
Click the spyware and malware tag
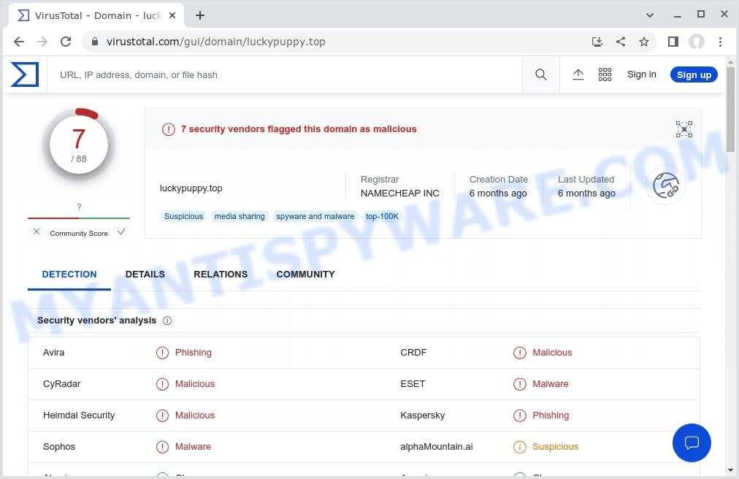[x=315, y=216]
